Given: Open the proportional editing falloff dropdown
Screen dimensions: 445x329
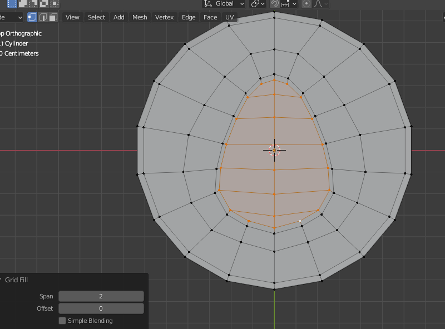Looking at the screenshot, I should (322, 4).
